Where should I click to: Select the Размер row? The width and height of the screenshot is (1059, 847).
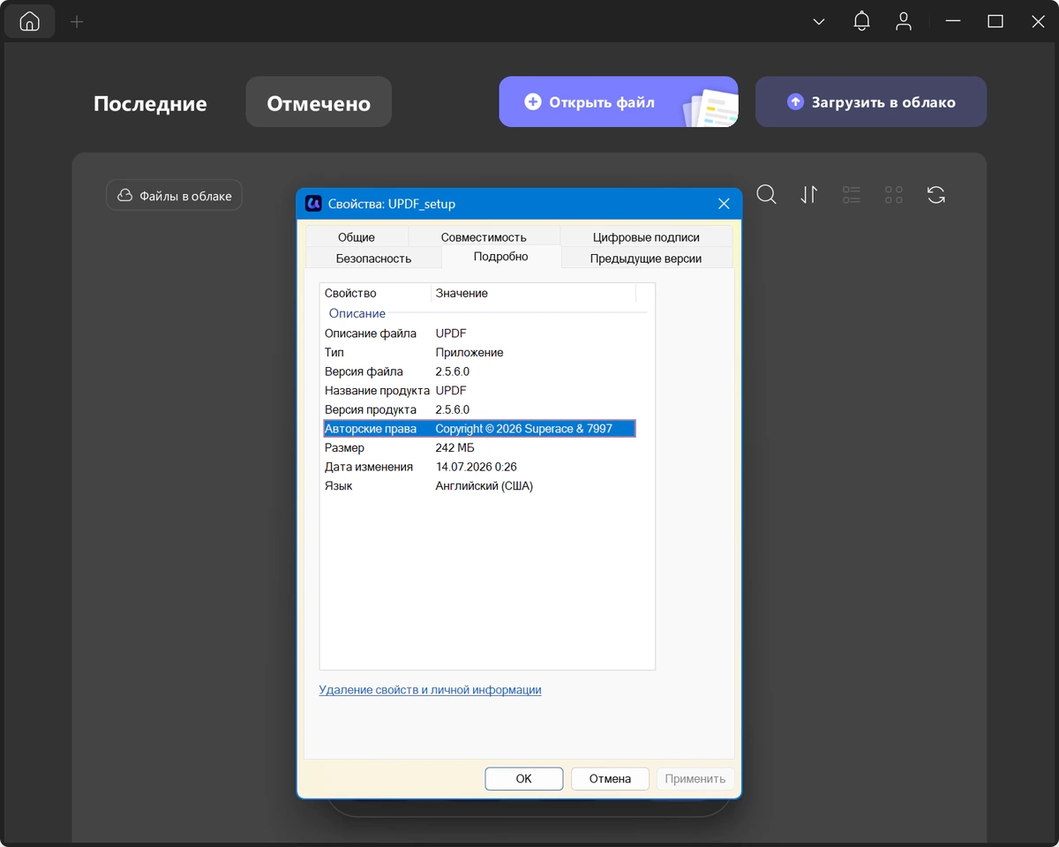[x=479, y=447]
